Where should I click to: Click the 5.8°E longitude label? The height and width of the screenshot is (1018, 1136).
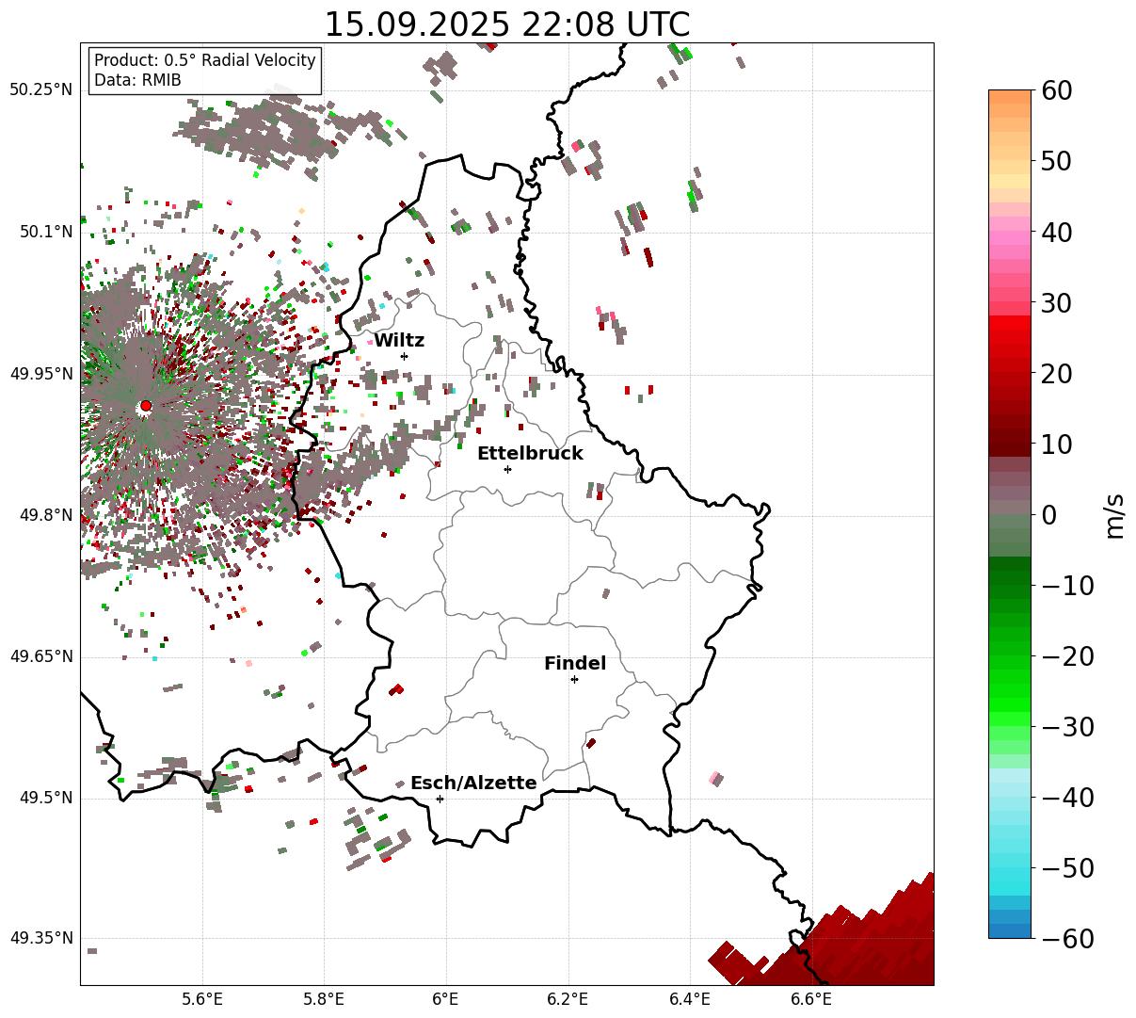click(324, 1000)
